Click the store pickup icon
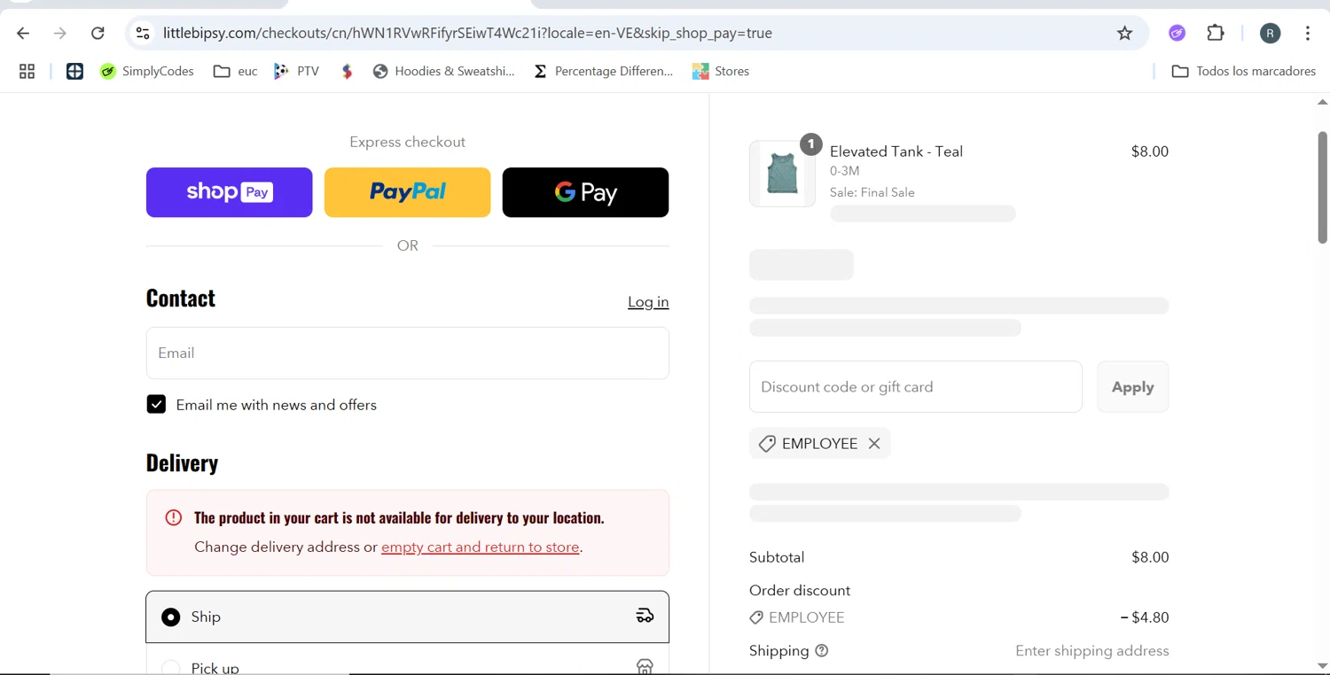Image resolution: width=1330 pixels, height=675 pixels. click(x=645, y=667)
